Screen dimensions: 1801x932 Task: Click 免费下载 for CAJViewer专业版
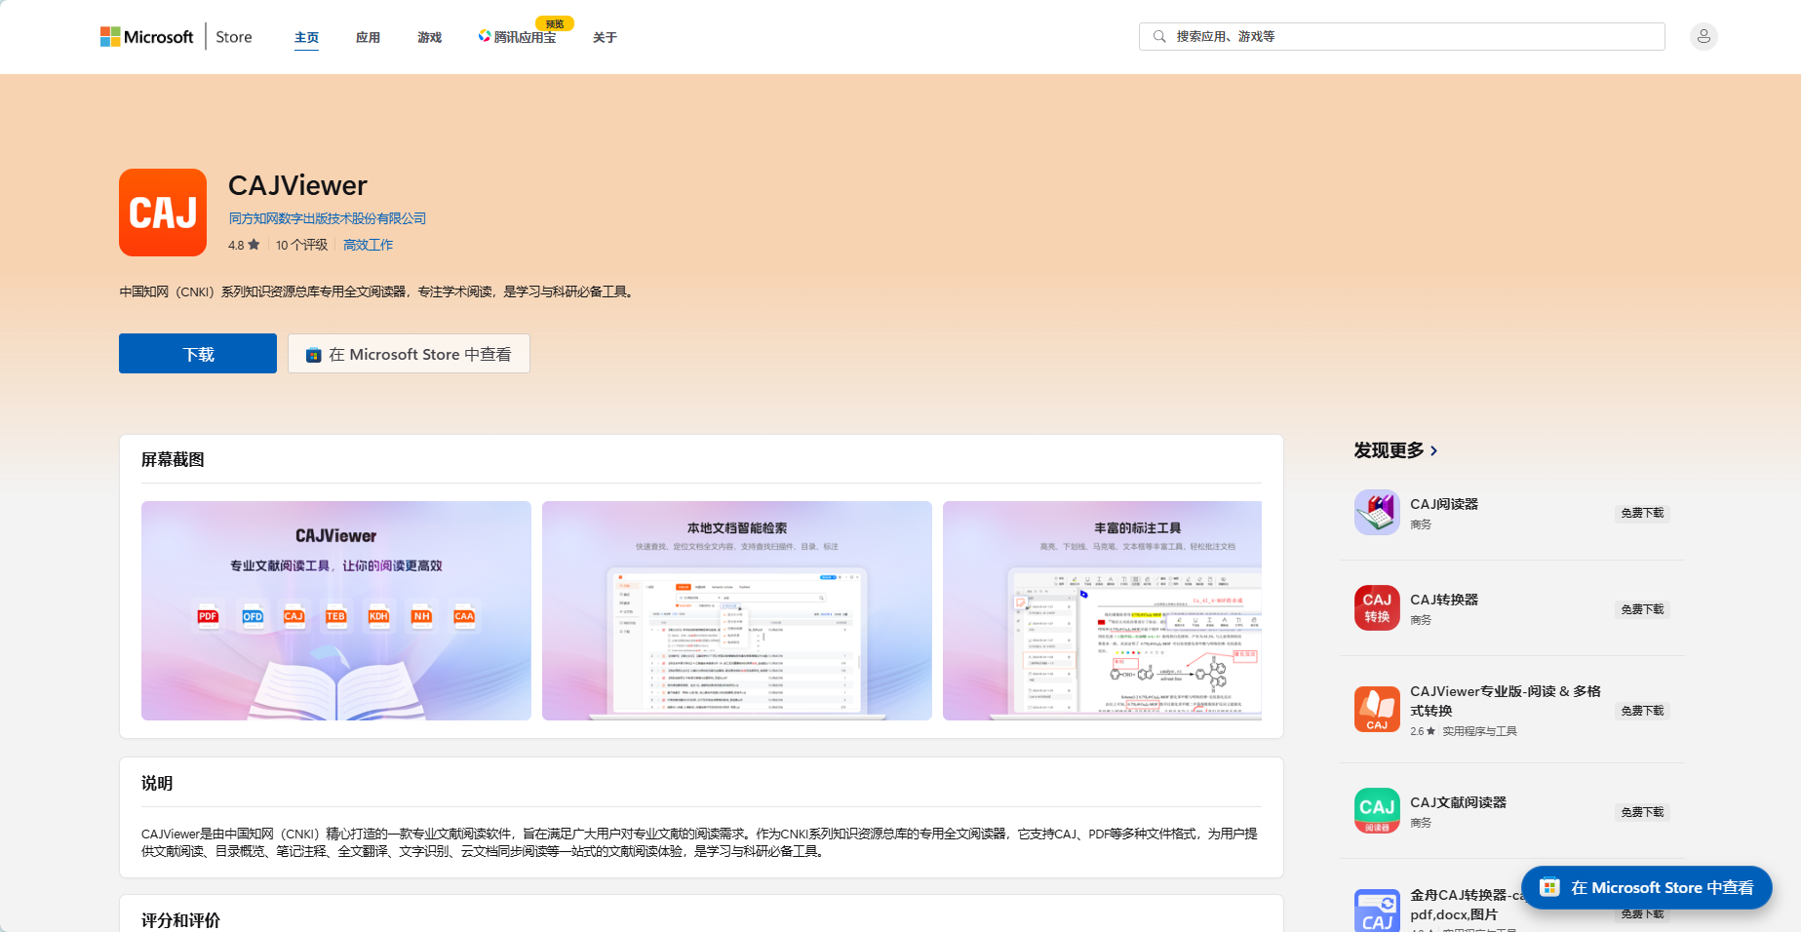[x=1642, y=711]
